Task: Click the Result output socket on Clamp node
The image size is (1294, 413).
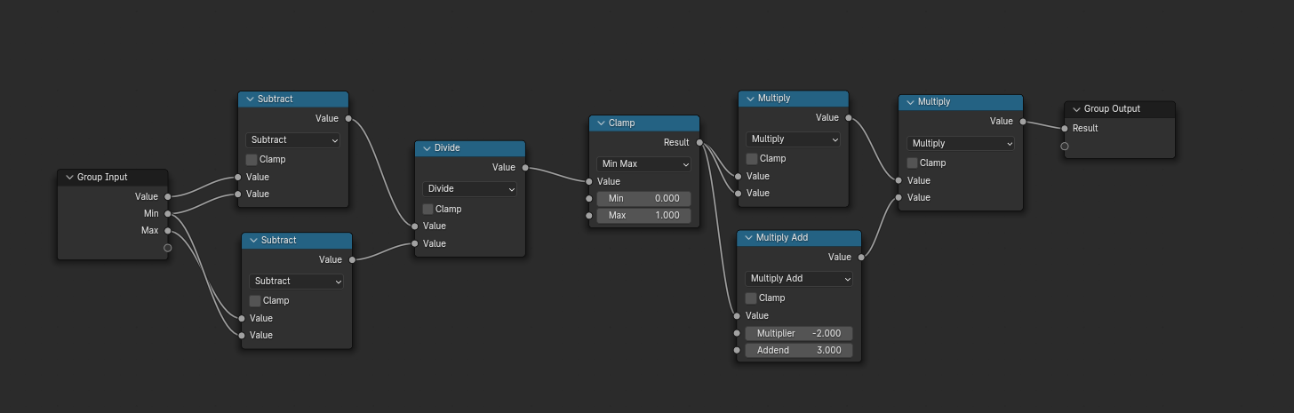Action: coord(699,142)
